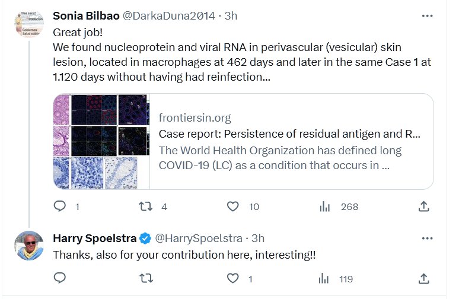Click Harry Spoelstra's verified badge
The image size is (459, 299).
pos(145,238)
